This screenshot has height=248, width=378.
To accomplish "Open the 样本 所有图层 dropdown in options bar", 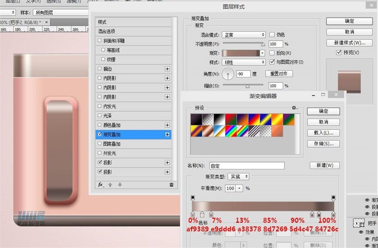I will (x=61, y=13).
